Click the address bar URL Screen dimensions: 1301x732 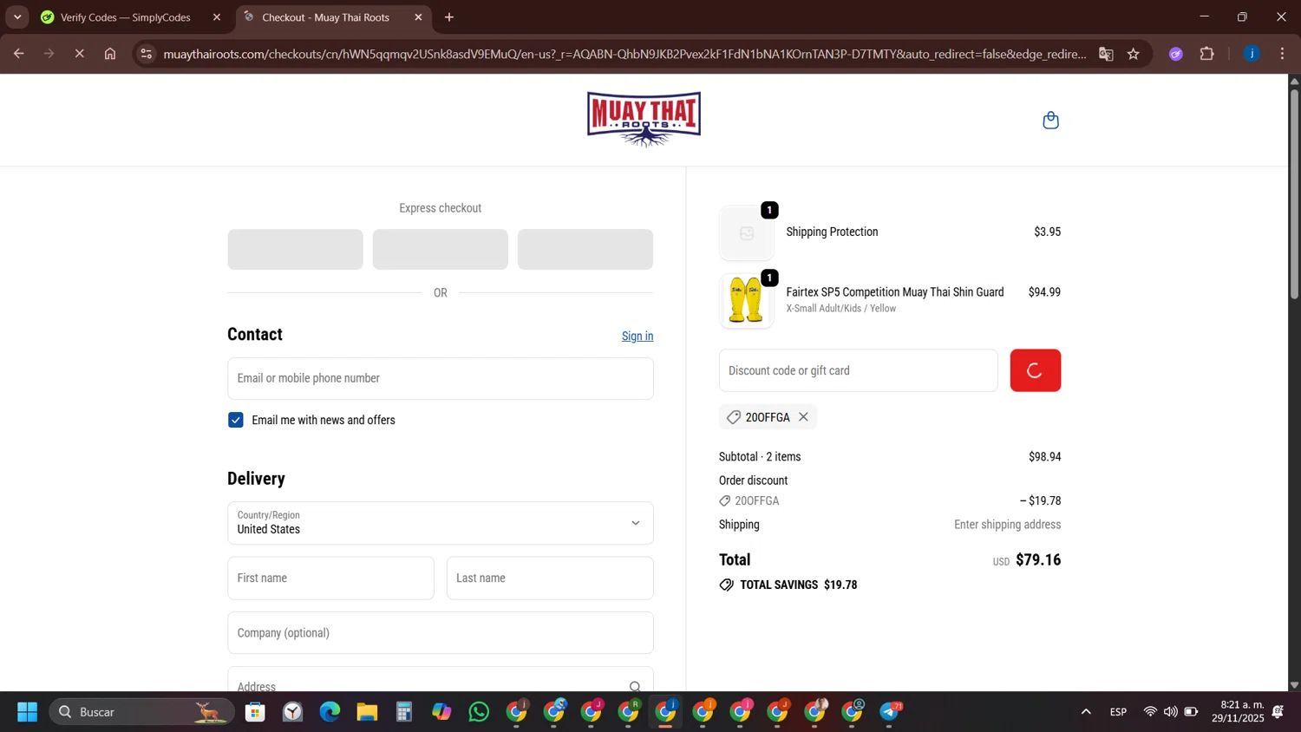624,54
